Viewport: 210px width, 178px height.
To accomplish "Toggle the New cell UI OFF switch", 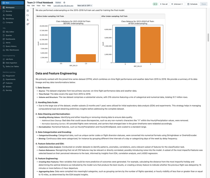I will [84, 6].
